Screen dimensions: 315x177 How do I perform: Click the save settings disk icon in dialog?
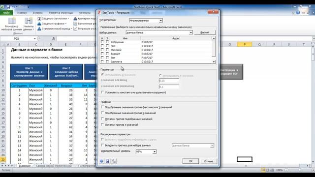(x=108, y=161)
